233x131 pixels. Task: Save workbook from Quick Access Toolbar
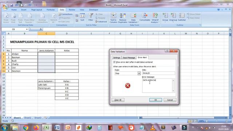pyautogui.click(x=11, y=5)
